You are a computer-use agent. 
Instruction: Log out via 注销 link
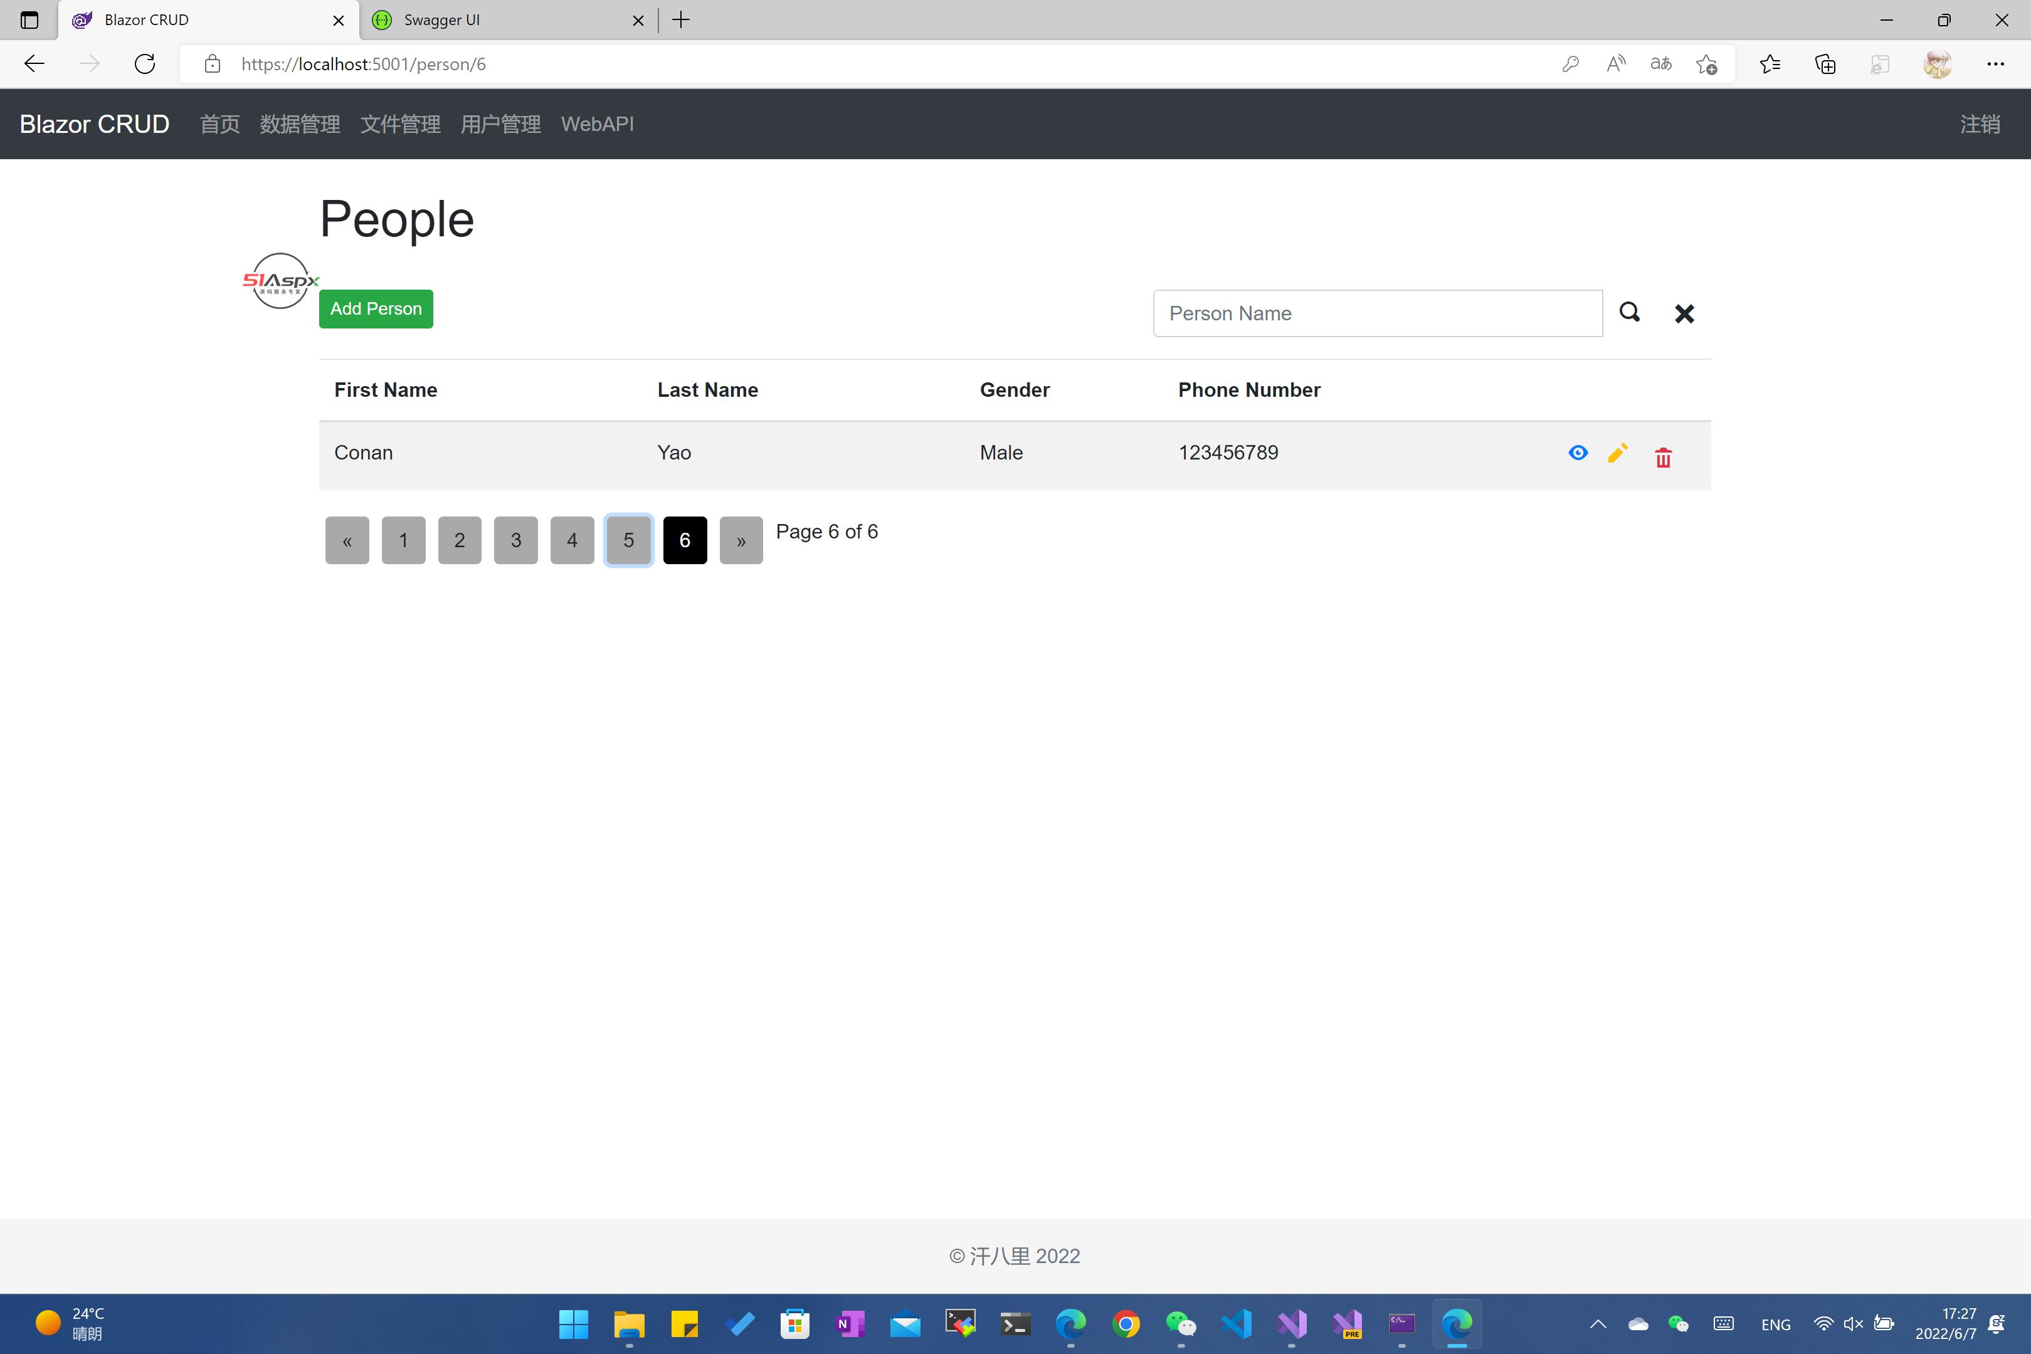[x=1979, y=124]
